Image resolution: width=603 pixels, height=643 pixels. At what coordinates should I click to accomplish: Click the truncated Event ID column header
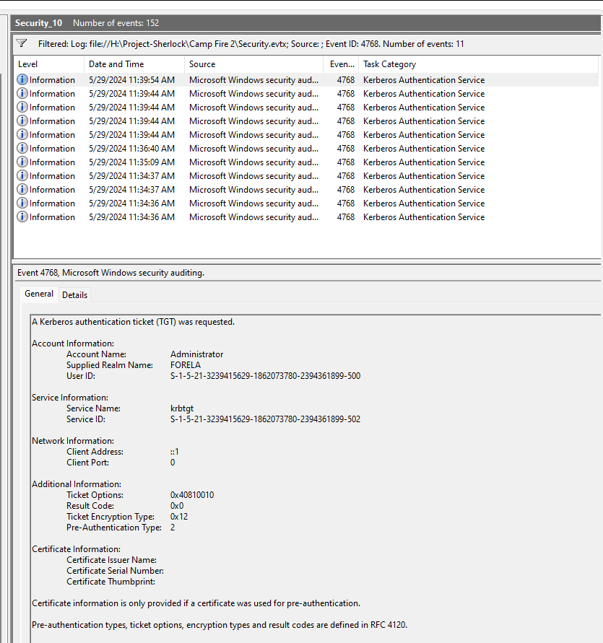tap(341, 64)
